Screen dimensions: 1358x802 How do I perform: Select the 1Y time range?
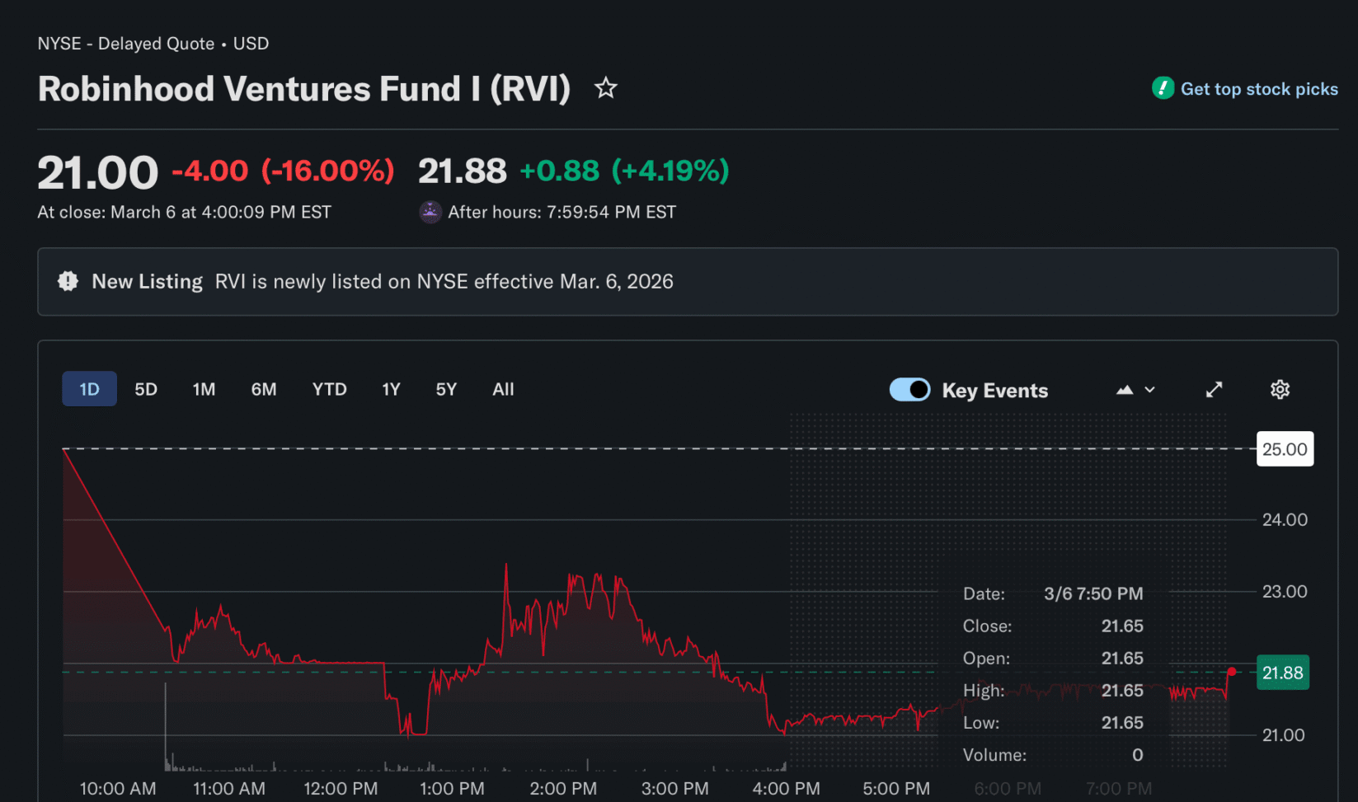click(x=391, y=390)
